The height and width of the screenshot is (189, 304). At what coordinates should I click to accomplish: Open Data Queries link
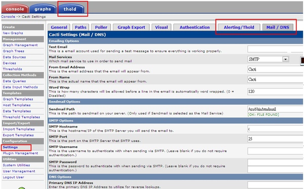tap(14, 81)
